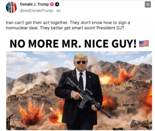Open the profile avatar picture

[11, 7]
